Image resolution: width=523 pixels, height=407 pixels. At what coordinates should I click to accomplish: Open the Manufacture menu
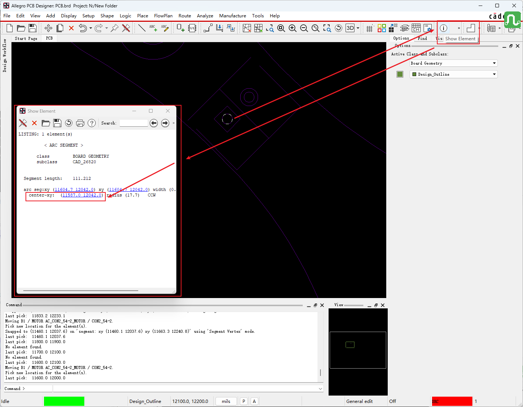[x=232, y=16]
